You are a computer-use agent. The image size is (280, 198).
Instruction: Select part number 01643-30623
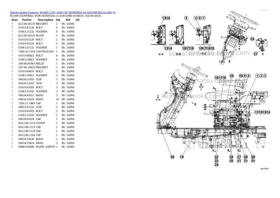[x=26, y=75]
